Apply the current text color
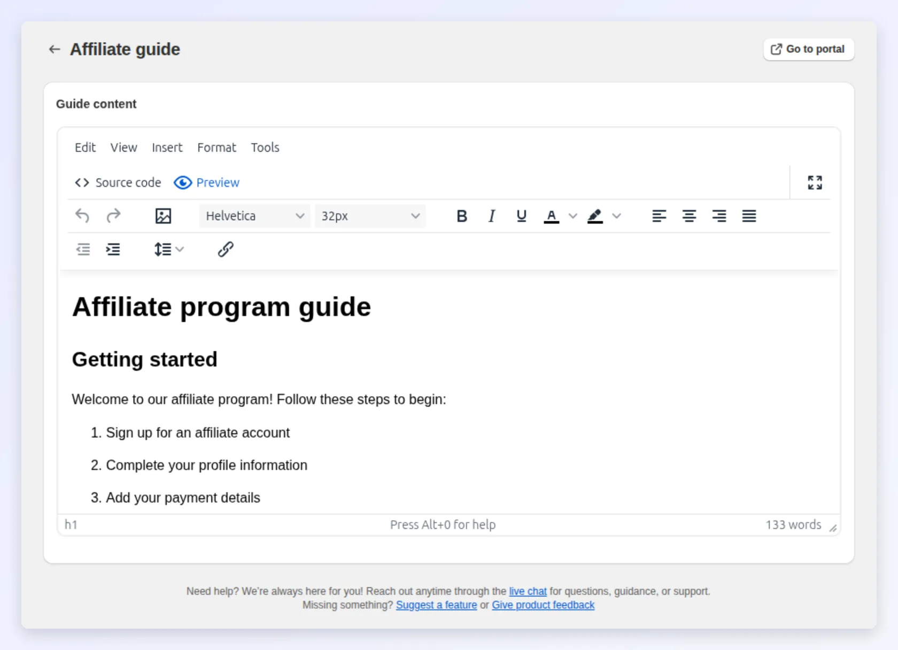Image resolution: width=898 pixels, height=650 pixels. click(x=552, y=216)
